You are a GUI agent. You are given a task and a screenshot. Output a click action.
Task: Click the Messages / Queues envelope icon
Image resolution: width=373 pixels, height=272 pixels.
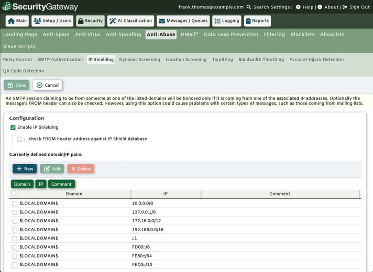tap(162, 21)
